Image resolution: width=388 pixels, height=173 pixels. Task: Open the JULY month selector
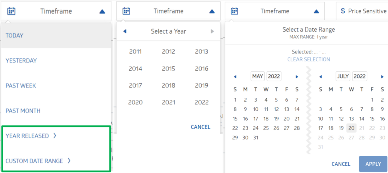click(x=343, y=76)
